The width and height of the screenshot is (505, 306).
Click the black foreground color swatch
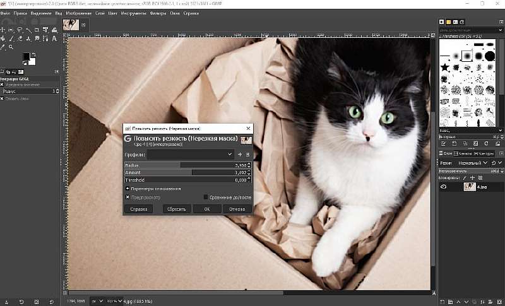click(27, 57)
